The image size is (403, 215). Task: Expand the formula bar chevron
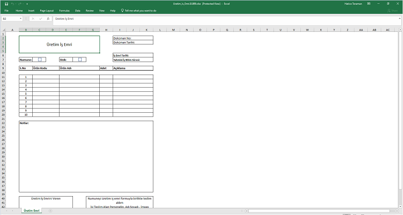point(400,19)
